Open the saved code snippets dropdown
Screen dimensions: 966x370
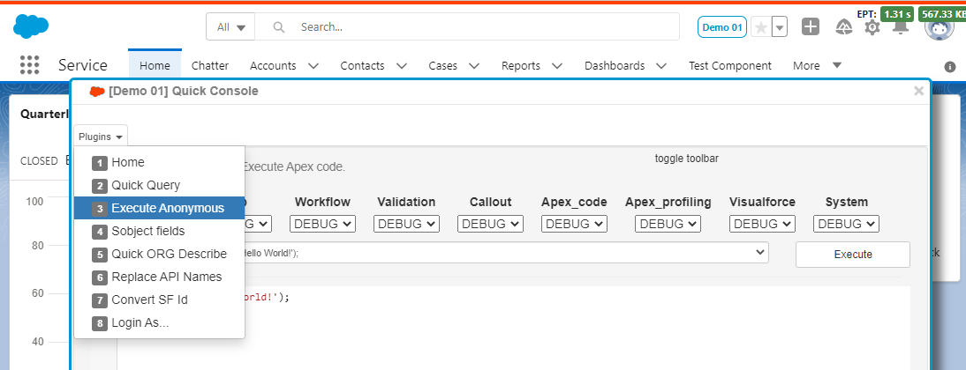click(505, 253)
